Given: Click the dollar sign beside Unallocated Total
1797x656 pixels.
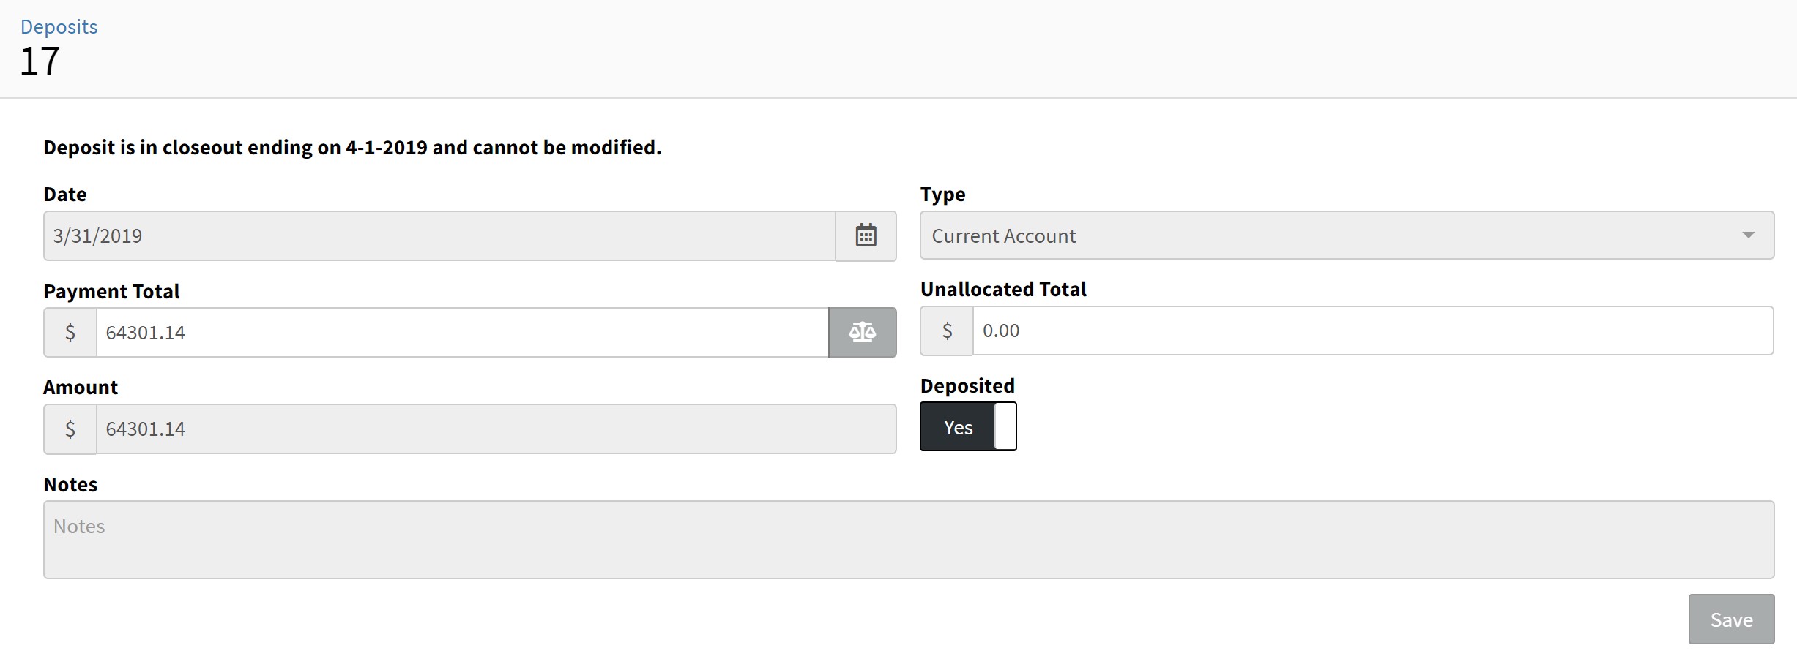Looking at the screenshot, I should click(947, 331).
